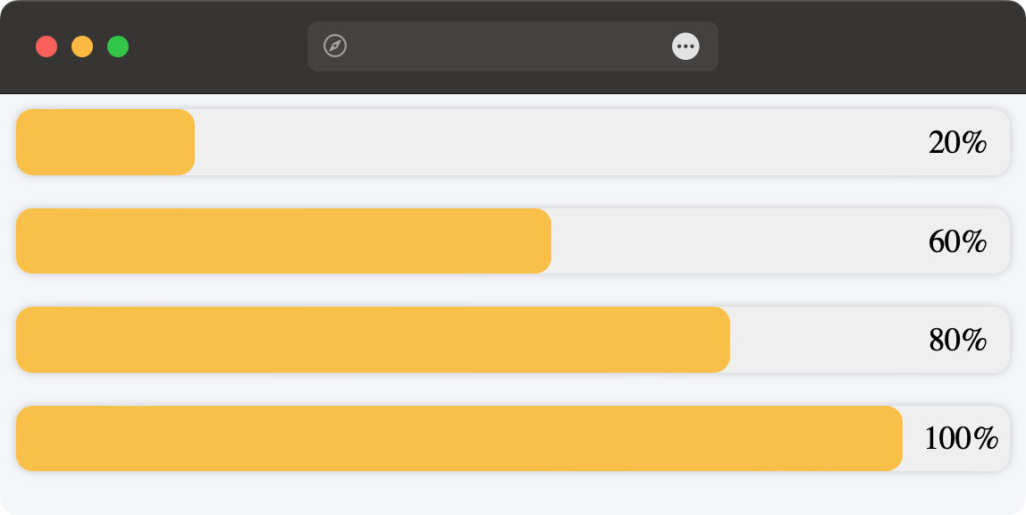Screen dimensions: 1026x515
Task: Click empty gray track of 60% bar
Action: click(x=733, y=241)
